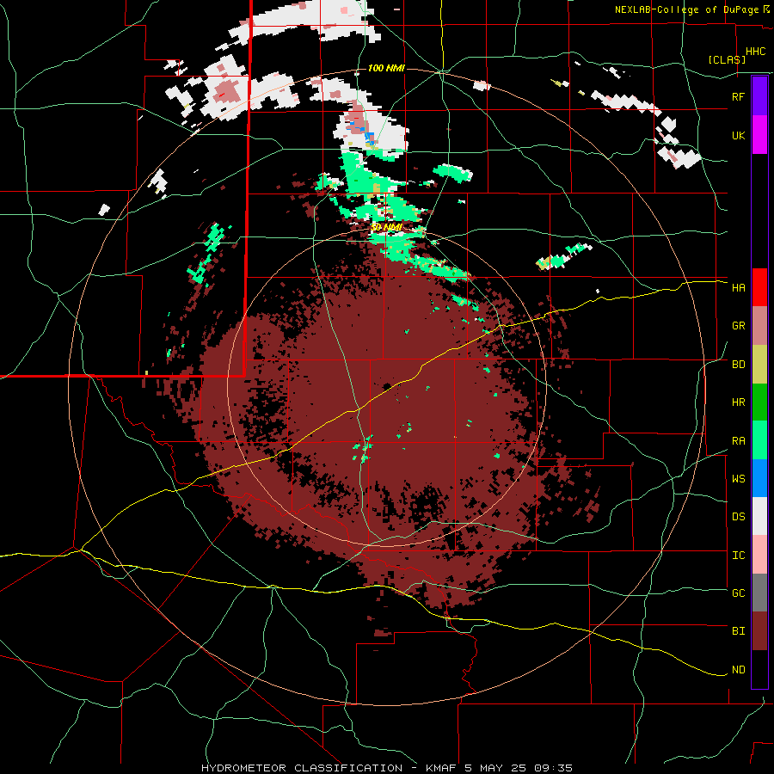Click the IC legend label

[x=738, y=556]
